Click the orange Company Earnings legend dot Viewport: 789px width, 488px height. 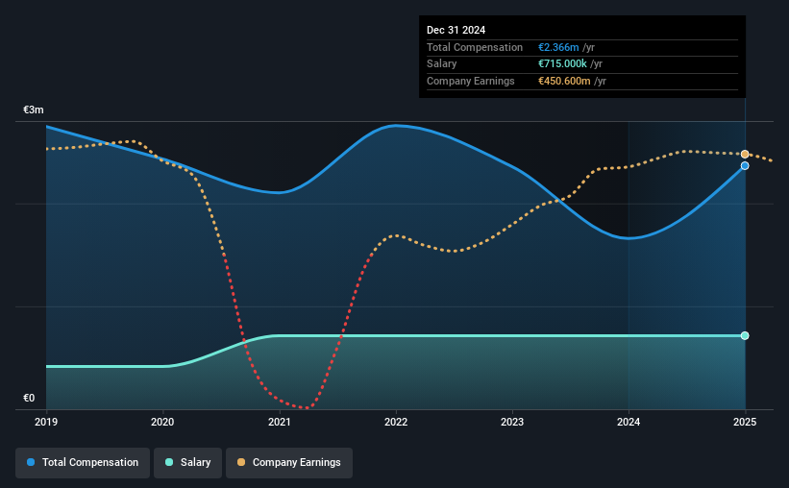pyautogui.click(x=241, y=462)
